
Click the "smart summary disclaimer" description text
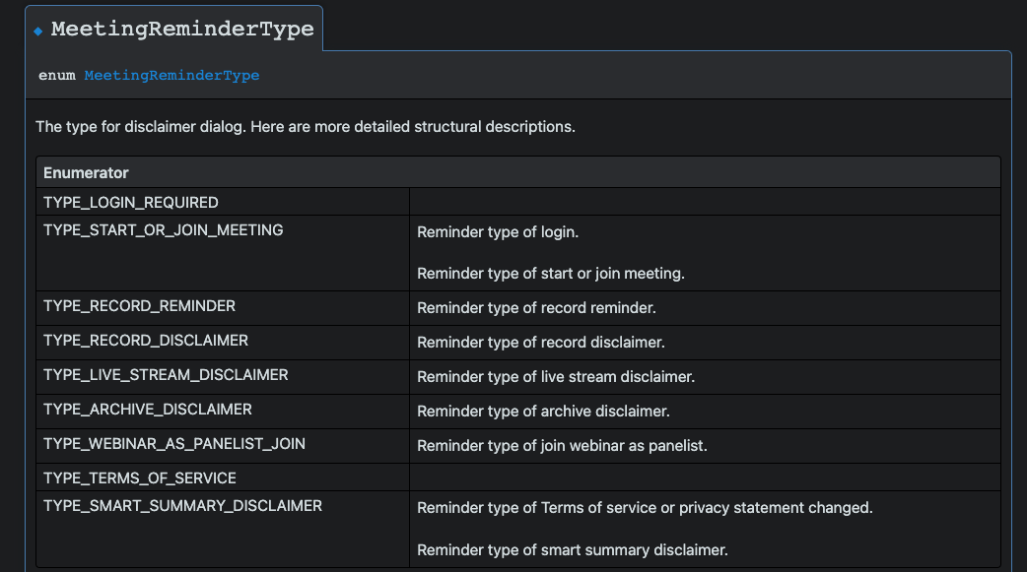572,549
